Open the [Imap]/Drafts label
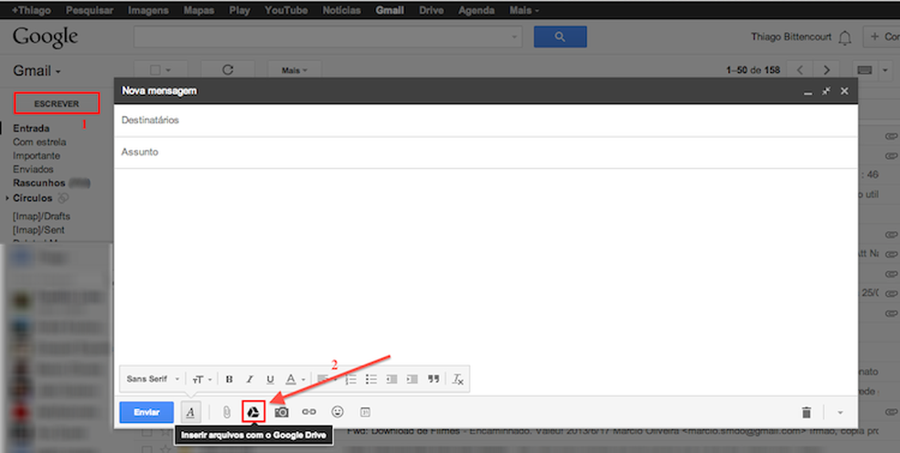 (x=41, y=216)
